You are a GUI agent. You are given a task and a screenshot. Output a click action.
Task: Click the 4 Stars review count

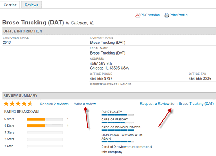pos(68,126)
